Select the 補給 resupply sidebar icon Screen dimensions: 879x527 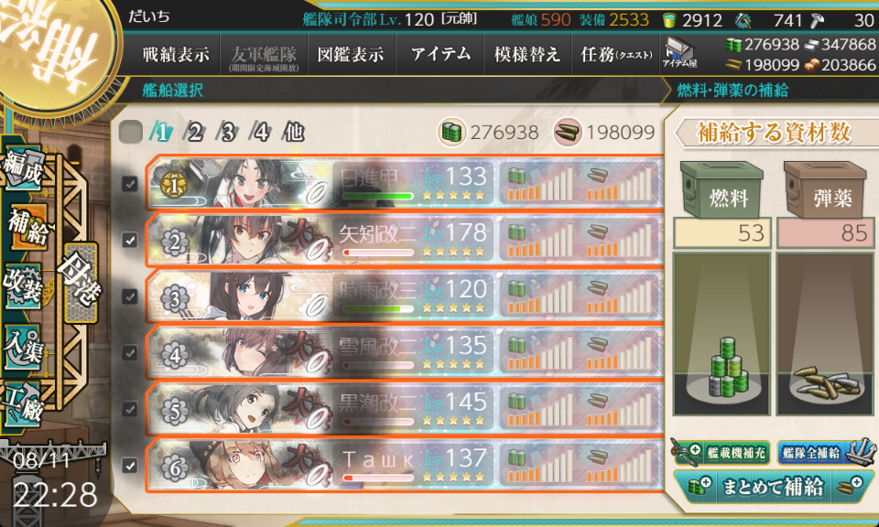(x=26, y=226)
